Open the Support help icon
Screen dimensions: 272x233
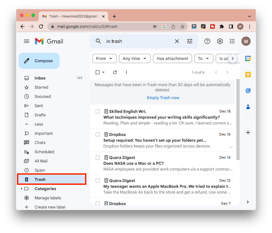point(207,41)
